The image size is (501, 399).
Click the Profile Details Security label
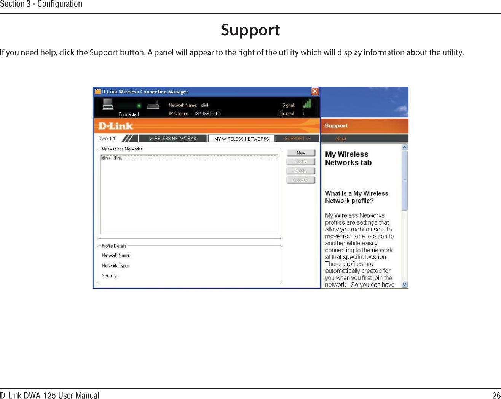pyautogui.click(x=110, y=276)
